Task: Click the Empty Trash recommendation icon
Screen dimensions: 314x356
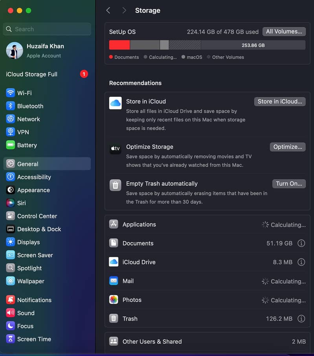Action: coord(115,185)
